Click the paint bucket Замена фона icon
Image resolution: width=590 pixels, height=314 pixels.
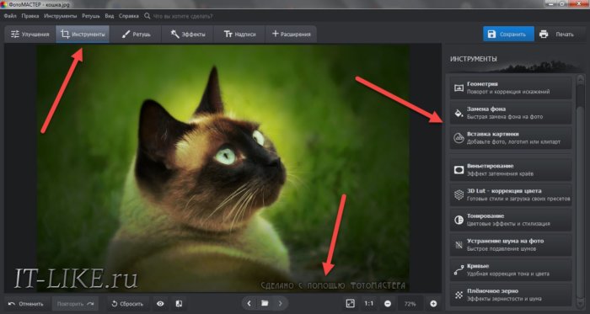pyautogui.click(x=459, y=113)
